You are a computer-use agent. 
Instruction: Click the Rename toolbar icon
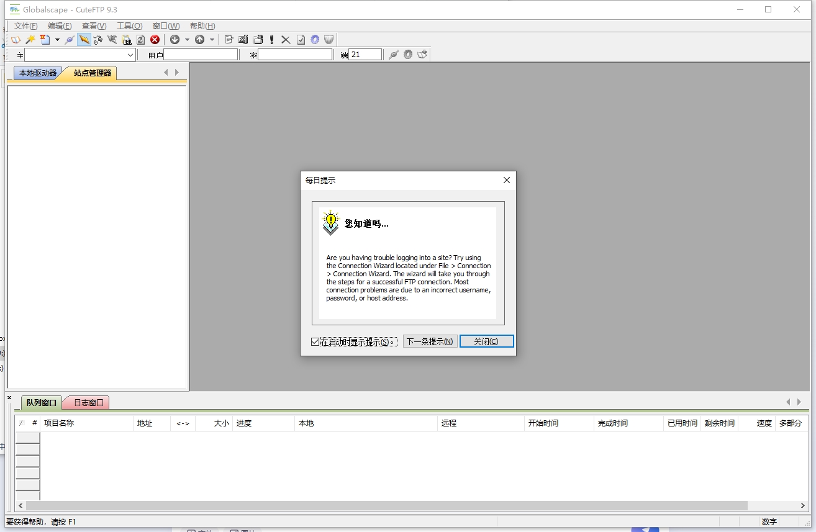point(243,40)
